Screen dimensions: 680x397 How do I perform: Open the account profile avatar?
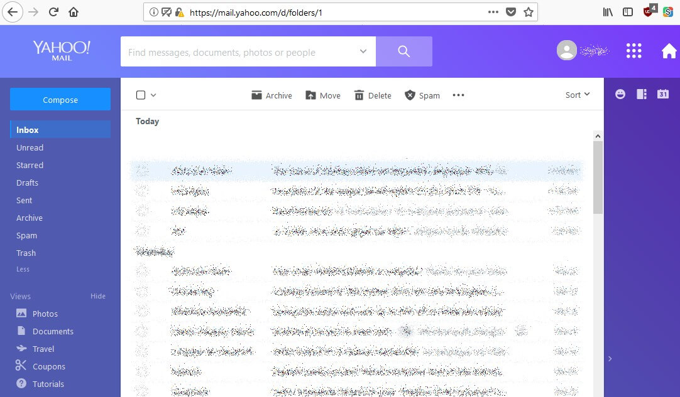[x=567, y=51]
